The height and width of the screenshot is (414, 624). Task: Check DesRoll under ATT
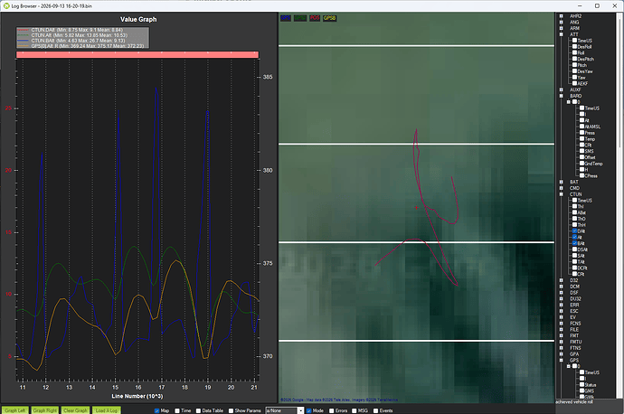574,46
